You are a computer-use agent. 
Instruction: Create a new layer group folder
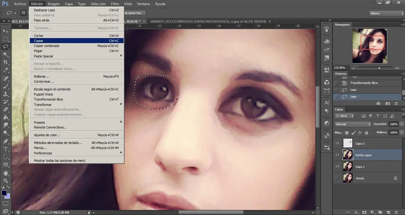(x=380, y=212)
